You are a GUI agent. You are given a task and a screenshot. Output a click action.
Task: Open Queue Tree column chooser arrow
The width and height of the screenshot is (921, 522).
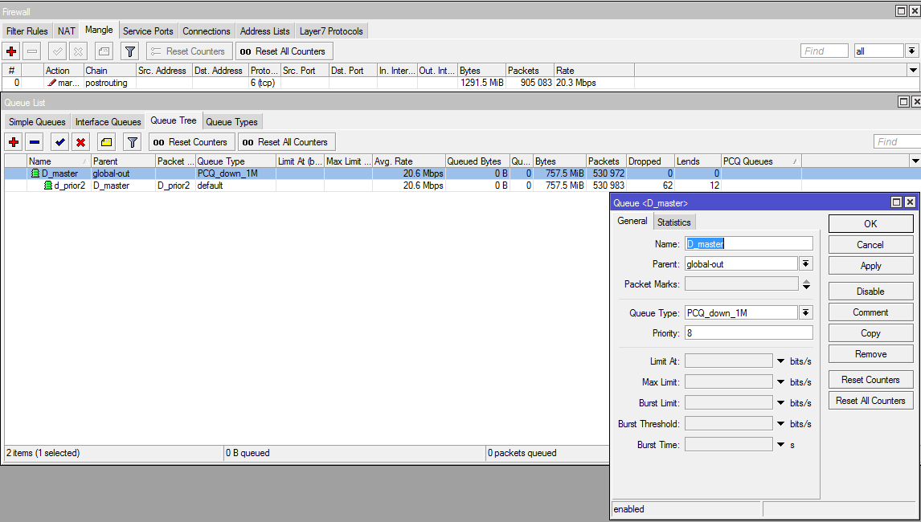pos(915,161)
